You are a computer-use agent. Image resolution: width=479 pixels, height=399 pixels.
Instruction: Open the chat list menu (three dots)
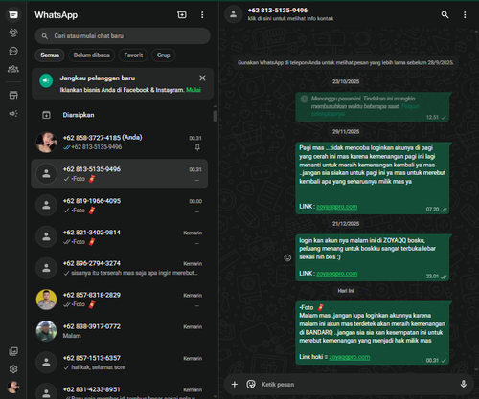point(202,15)
